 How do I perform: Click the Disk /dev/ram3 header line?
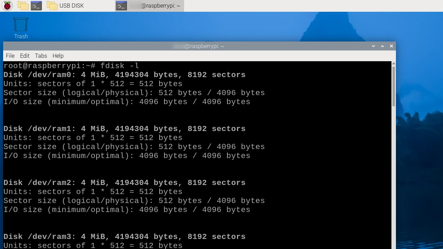pyautogui.click(x=124, y=237)
